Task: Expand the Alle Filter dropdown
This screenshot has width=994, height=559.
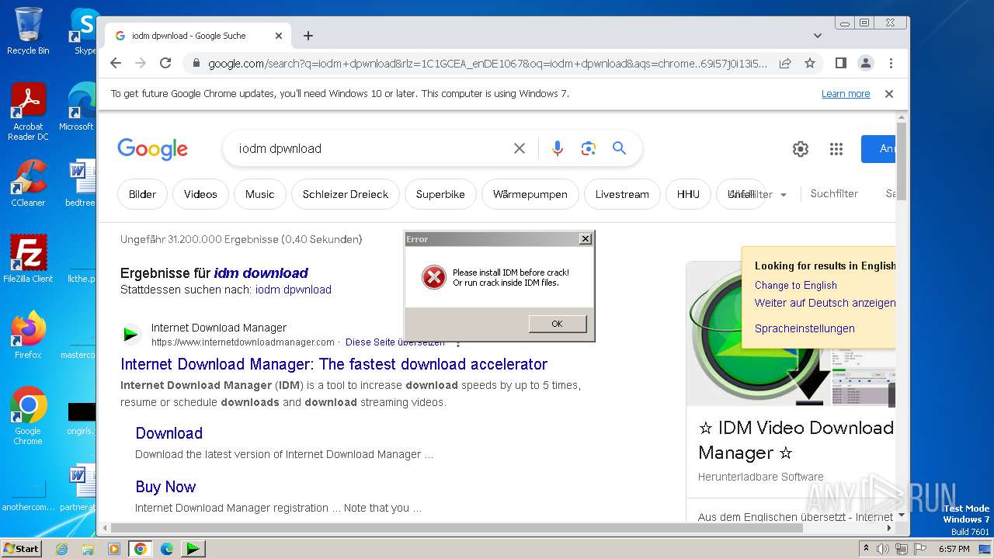Action: pos(757,194)
